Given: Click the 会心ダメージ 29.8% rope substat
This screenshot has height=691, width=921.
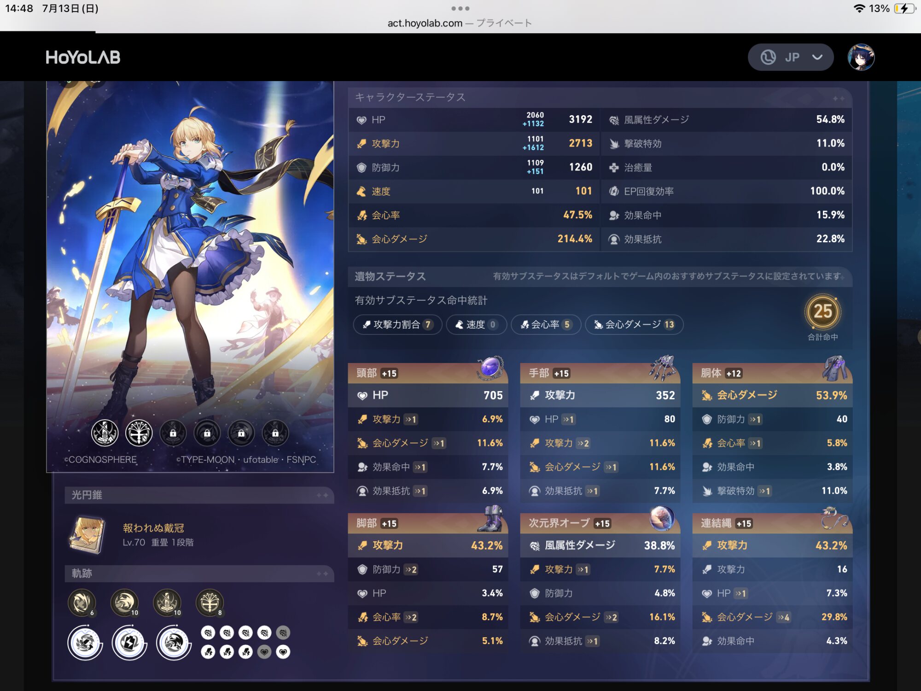Looking at the screenshot, I should (x=772, y=617).
